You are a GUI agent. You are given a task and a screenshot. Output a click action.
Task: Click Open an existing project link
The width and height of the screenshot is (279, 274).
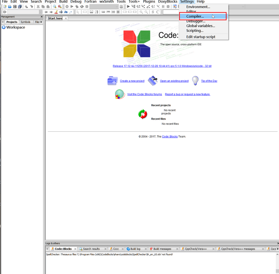pyautogui.click(x=174, y=81)
